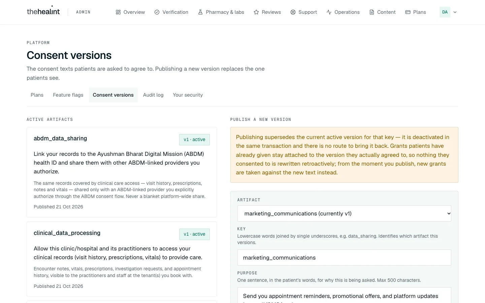Viewport: 485px width, 303px height.
Task: Click the Support lifebuoy icon
Action: coord(293,12)
